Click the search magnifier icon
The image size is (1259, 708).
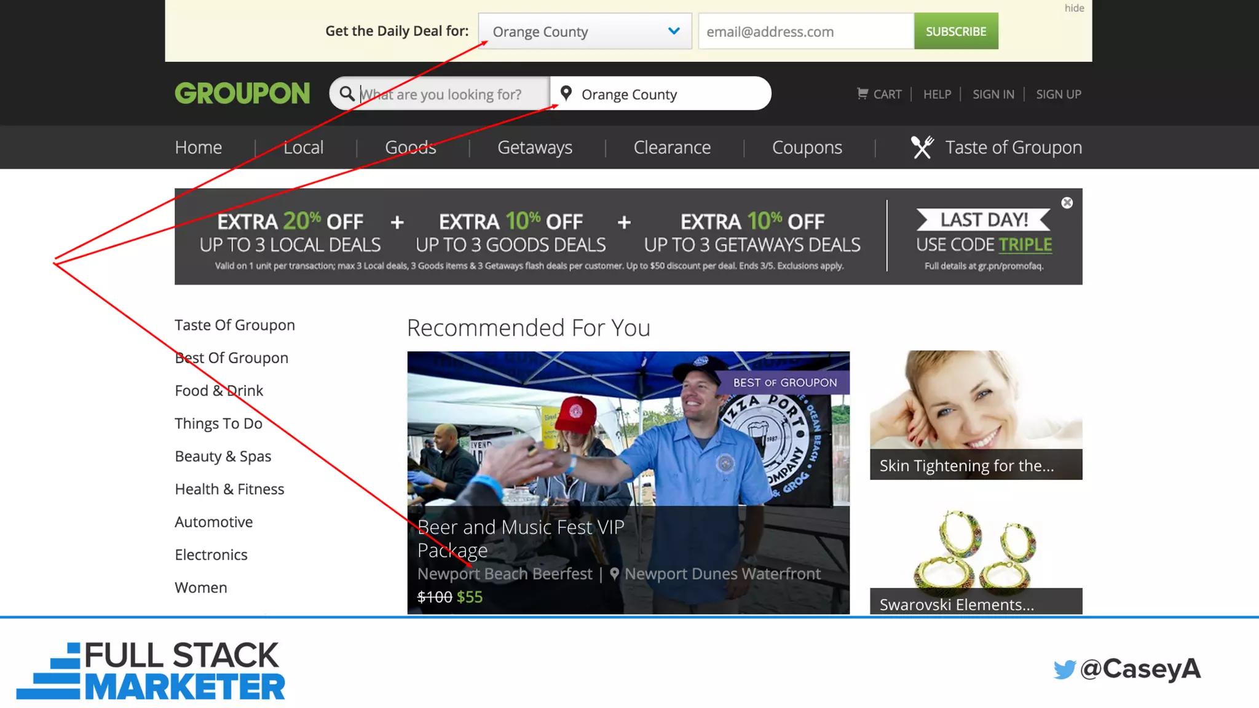tap(347, 93)
